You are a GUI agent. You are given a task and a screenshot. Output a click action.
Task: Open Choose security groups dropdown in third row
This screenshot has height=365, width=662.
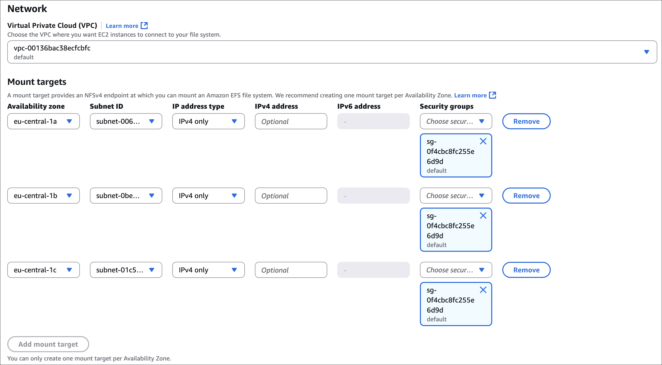click(456, 270)
